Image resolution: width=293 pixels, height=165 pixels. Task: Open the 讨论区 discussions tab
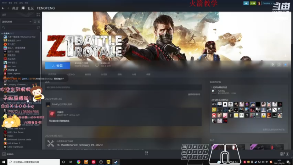[104, 74]
